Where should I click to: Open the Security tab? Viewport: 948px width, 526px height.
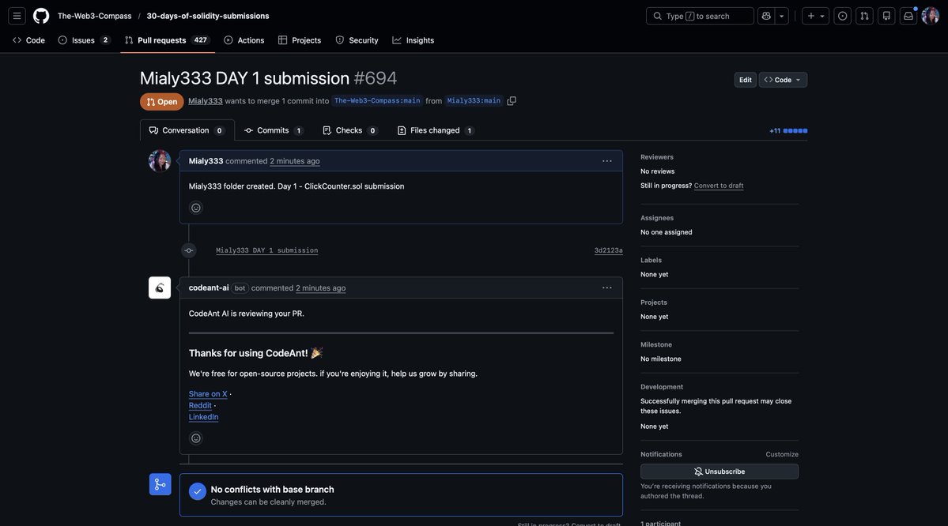pos(357,40)
